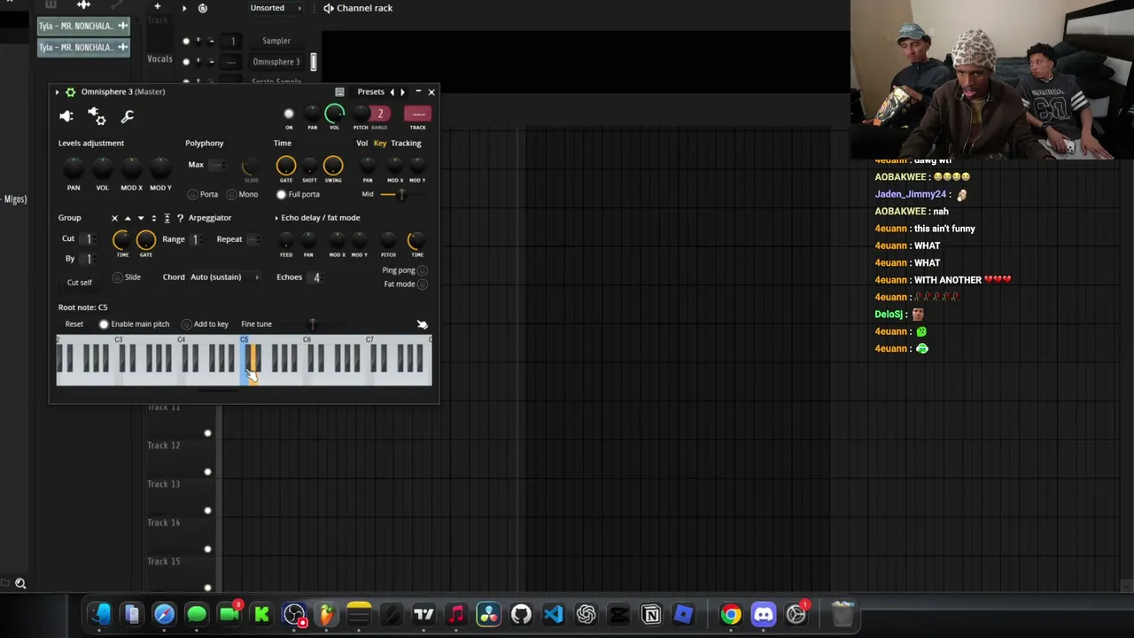Open miscellaneous functions wrench tab

[127, 116]
